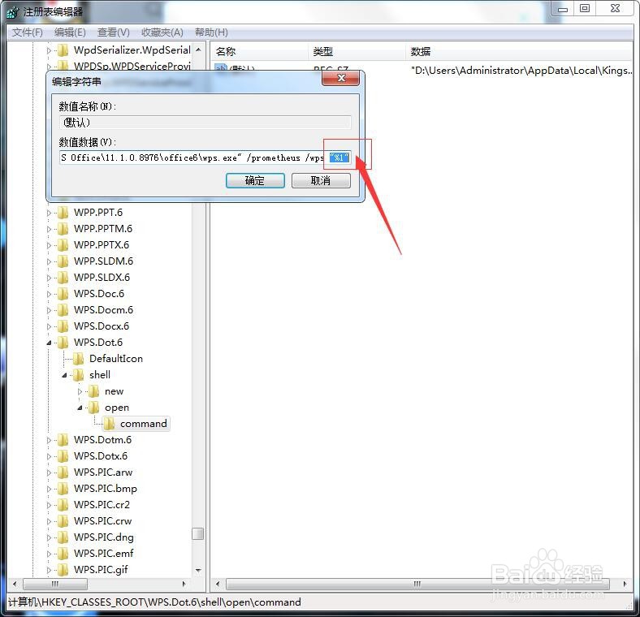Select the D:\Users\Administrator data value

[521, 71]
